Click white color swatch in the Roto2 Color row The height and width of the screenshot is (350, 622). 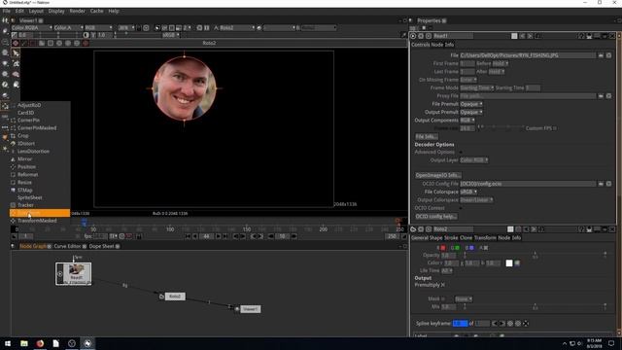click(x=509, y=263)
